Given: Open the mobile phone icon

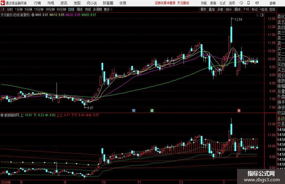Looking at the screenshot, I should coord(249,3).
